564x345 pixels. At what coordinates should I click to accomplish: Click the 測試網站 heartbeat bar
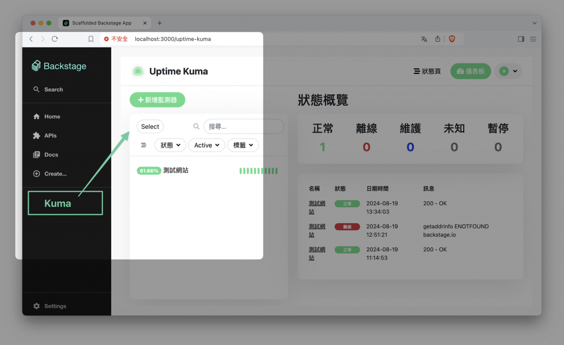click(259, 171)
